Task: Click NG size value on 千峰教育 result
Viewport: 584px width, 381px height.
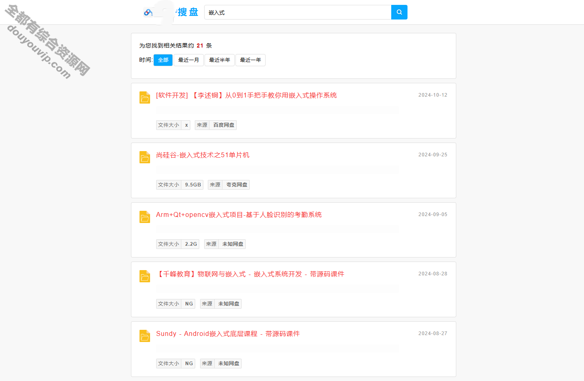Action: [x=189, y=304]
